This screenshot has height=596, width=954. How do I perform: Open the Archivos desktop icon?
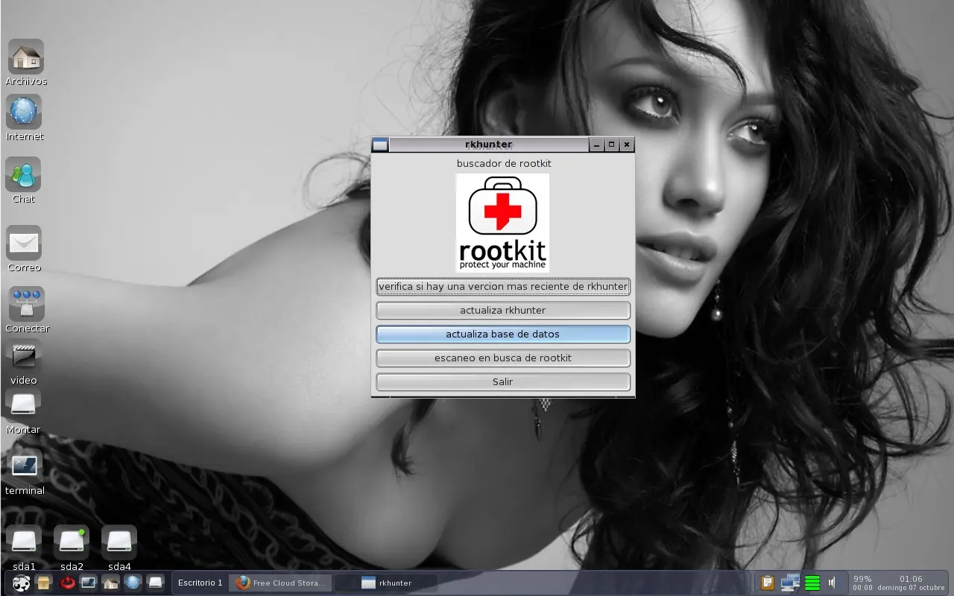[26, 57]
